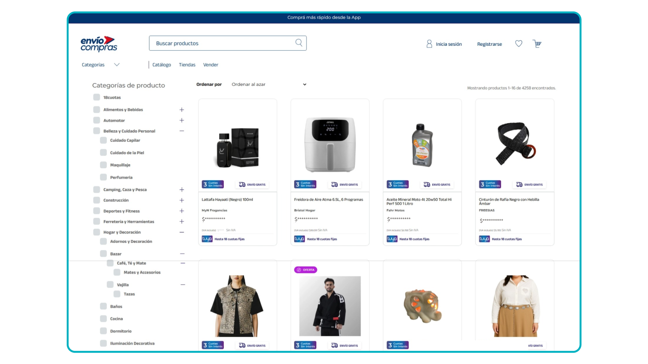Click tuya card icon under Cinturón de Rafia

[x=484, y=239]
